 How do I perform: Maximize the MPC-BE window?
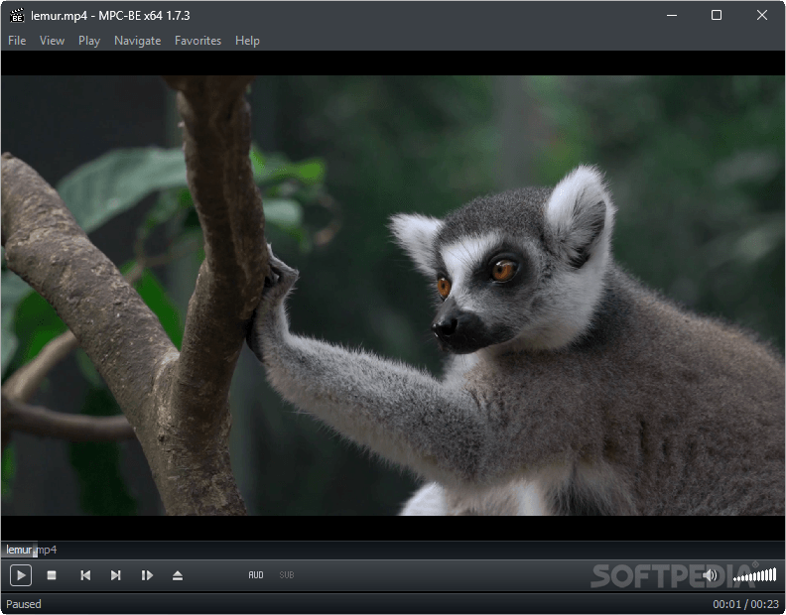[717, 16]
